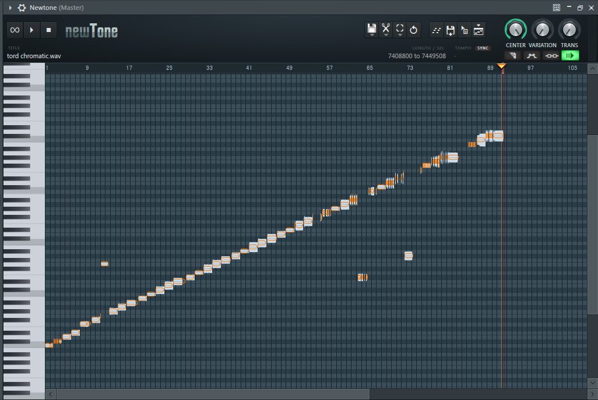
Task: Activate the slicing tool icon
Action: [x=436, y=29]
